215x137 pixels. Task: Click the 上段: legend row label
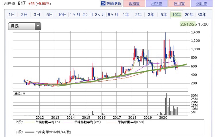(19, 122)
